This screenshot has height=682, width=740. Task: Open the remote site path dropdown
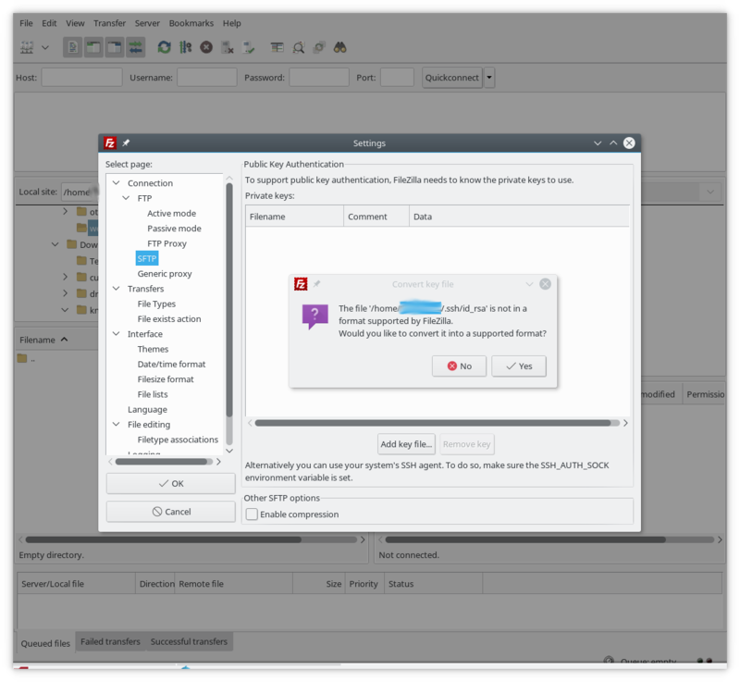pyautogui.click(x=710, y=192)
